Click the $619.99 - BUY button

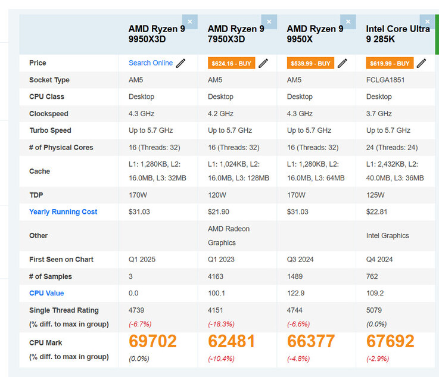pyautogui.click(x=390, y=63)
